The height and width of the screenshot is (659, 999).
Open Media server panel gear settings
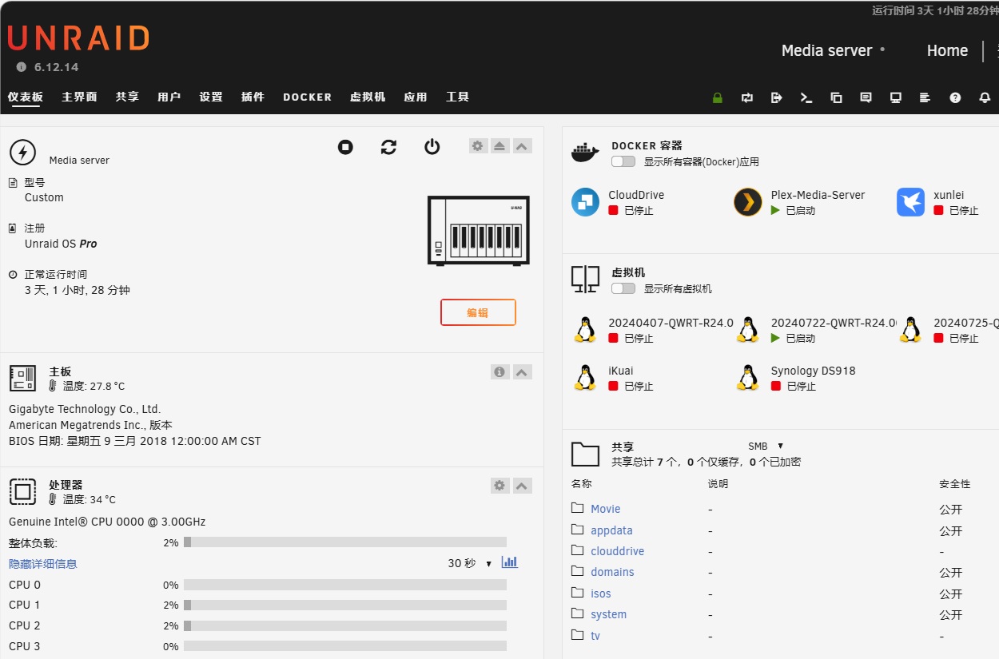[478, 146]
